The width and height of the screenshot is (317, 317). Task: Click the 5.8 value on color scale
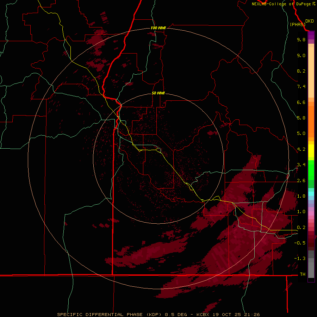(301, 118)
